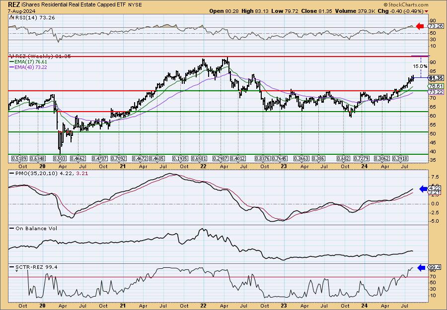This screenshot has width=447, height=310.
Task: Click the 81.35 price tag on the right axis
Action: 436,78
